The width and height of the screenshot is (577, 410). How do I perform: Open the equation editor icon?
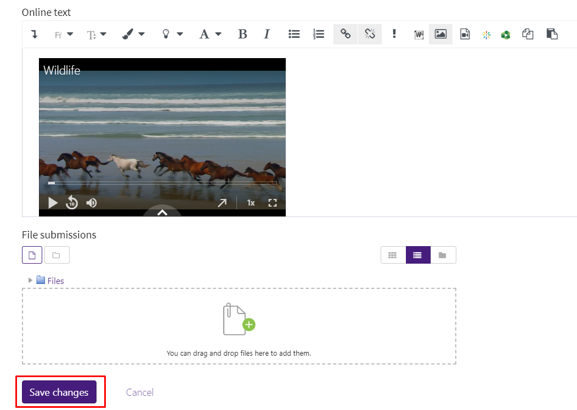point(486,34)
